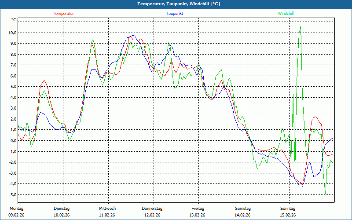This screenshot has width=352, height=220.
Task: Click the °C unit label on axis
Action: coord(14,20)
